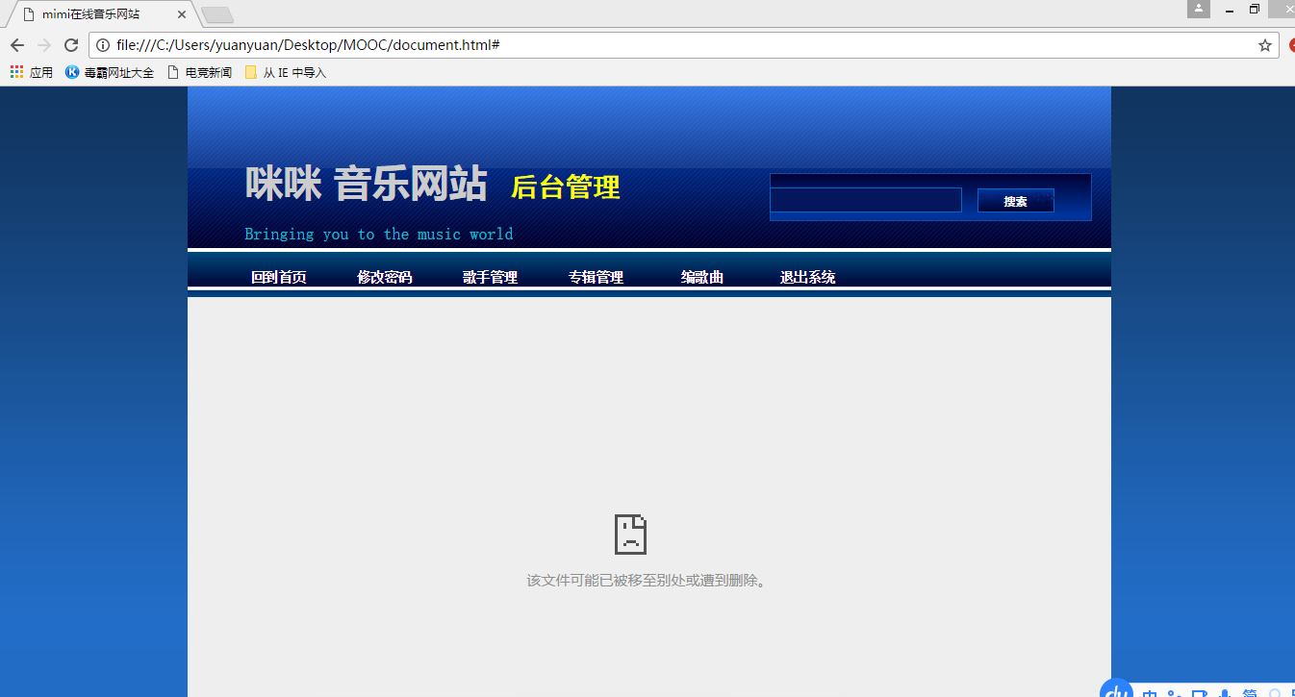
Task: Bookmark this page with the star icon
Action: click(1265, 45)
